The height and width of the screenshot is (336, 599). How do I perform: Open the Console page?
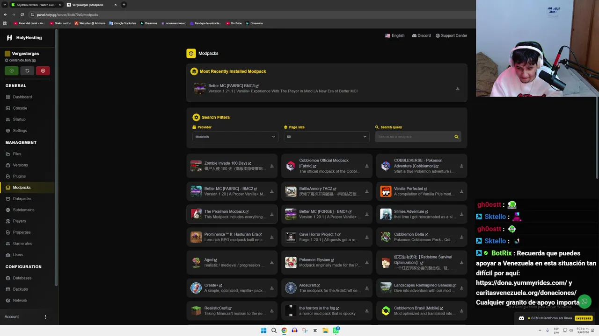pyautogui.click(x=20, y=108)
